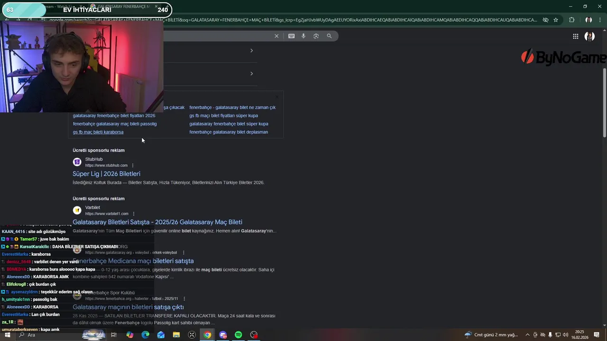
Task: Open suggestion 'galatasaray fenerbahçe bilet fiyatları 2026'
Action: pos(114,116)
